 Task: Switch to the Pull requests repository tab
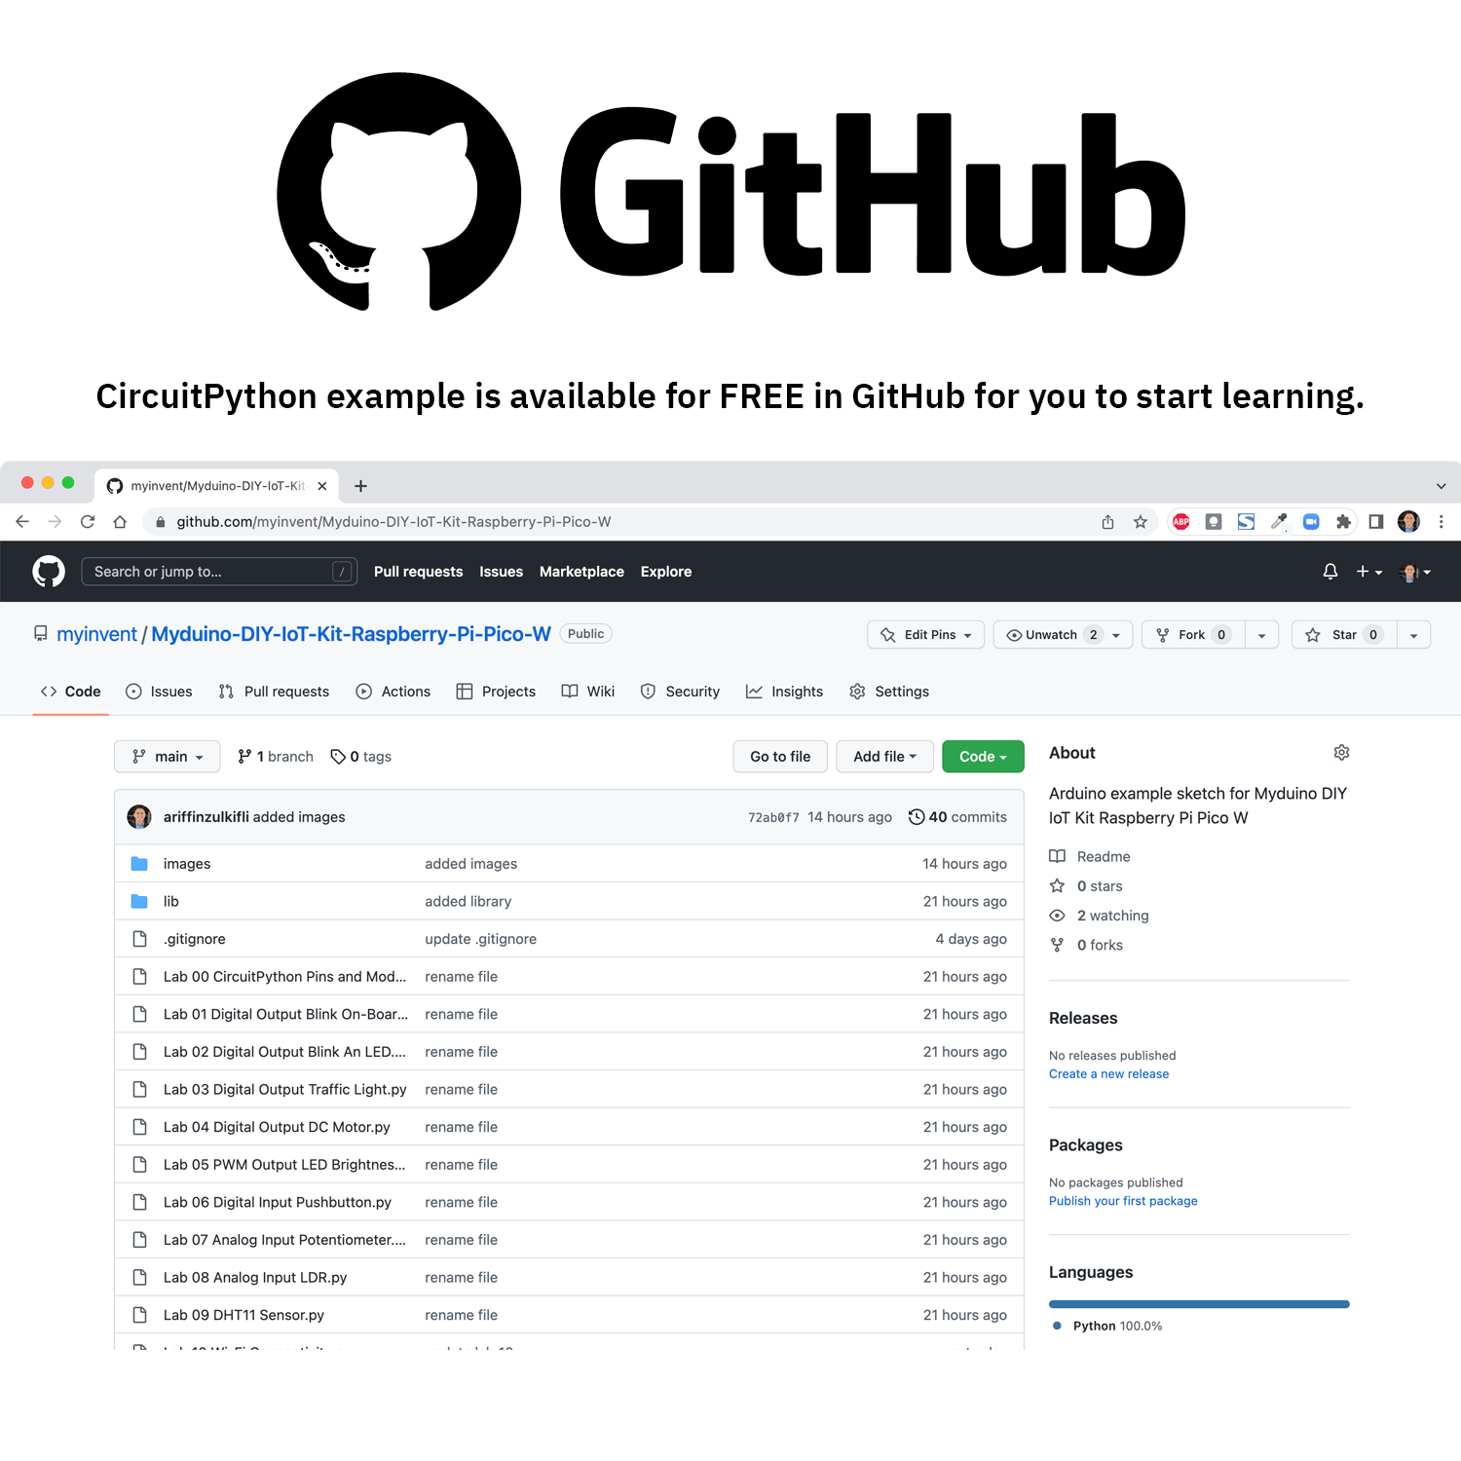pos(274,692)
